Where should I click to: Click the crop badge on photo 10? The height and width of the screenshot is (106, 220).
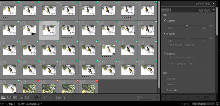(32, 34)
